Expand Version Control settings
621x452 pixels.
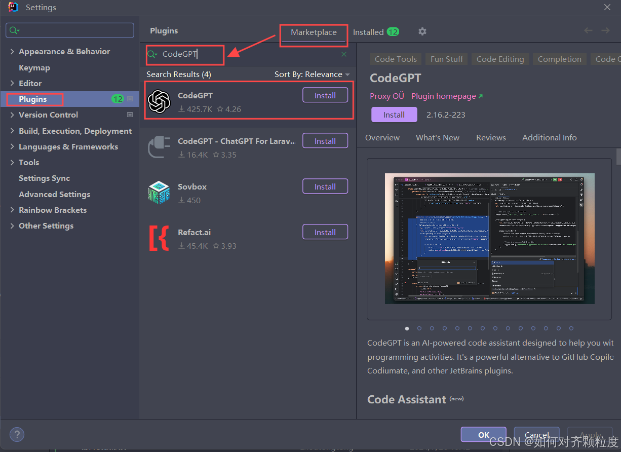pyautogui.click(x=12, y=115)
